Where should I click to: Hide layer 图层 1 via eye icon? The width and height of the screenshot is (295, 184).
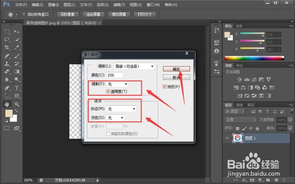pyautogui.click(x=227, y=138)
